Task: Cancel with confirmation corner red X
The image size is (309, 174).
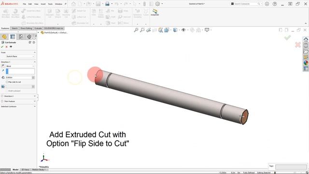Action: point(298,45)
